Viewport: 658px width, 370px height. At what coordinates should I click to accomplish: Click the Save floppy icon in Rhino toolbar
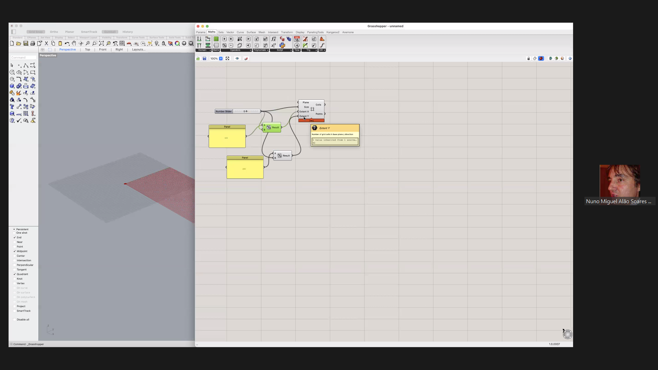pos(26,44)
